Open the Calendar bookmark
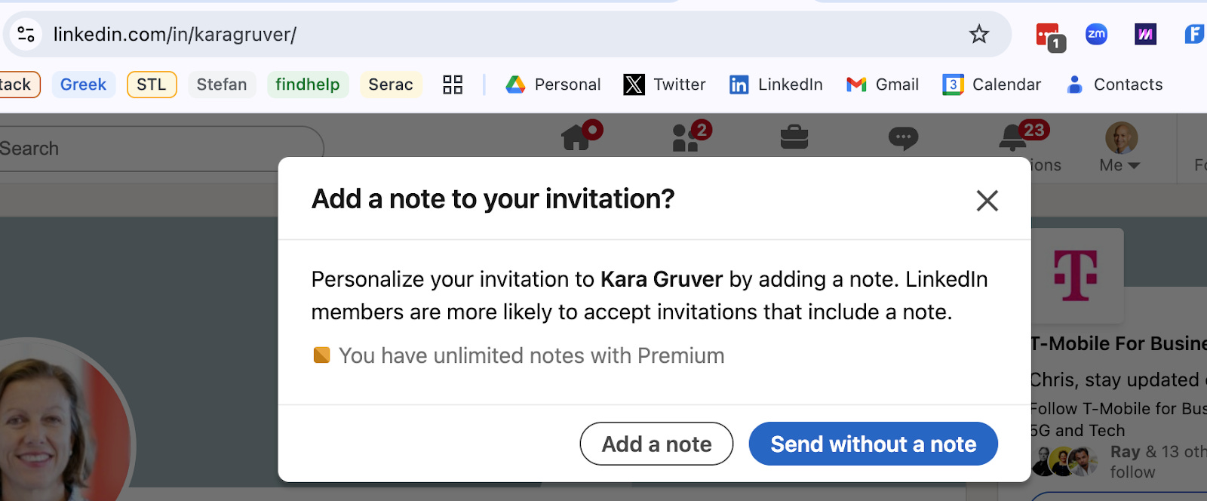Image resolution: width=1207 pixels, height=501 pixels. 991,85
